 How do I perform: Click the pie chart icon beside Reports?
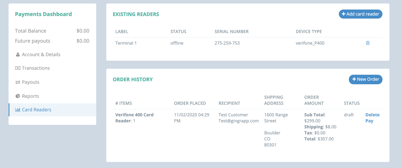[x=18, y=96]
